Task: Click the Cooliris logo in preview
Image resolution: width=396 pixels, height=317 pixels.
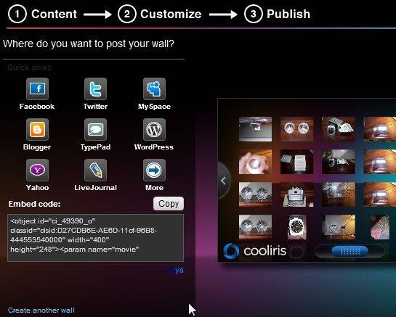Action: coord(255,251)
